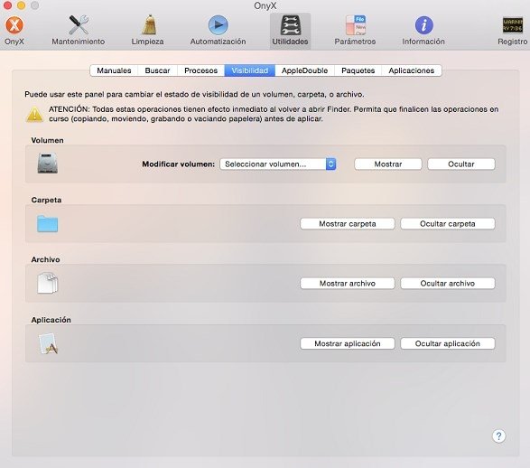Click the Archivo section heading
Image resolution: width=530 pixels, height=468 pixels.
pyautogui.click(x=45, y=259)
